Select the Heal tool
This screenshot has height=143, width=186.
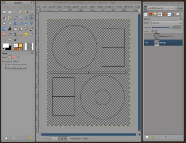click(x=26, y=35)
